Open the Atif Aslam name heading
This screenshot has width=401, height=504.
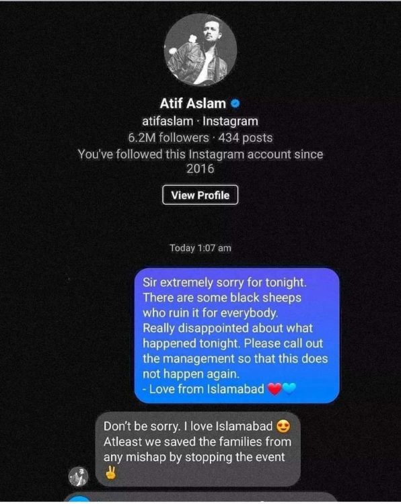pos(193,103)
